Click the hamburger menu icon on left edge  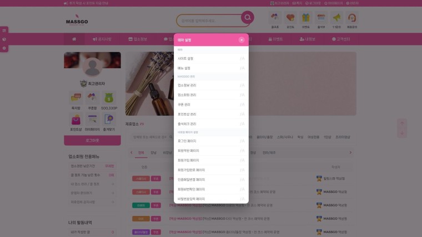click(x=4, y=30)
